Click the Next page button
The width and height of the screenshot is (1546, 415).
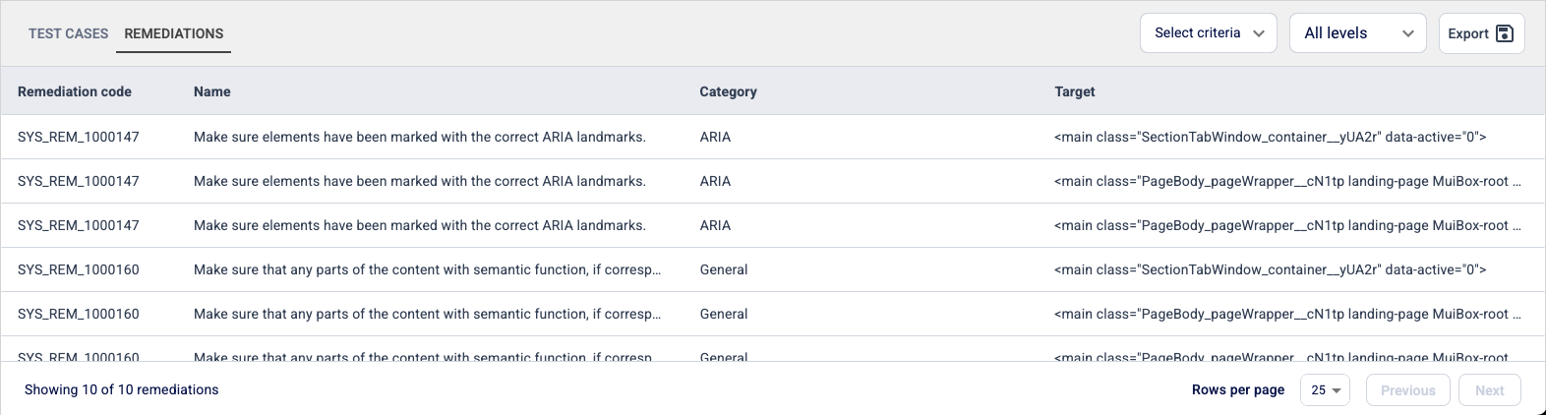tap(1490, 390)
